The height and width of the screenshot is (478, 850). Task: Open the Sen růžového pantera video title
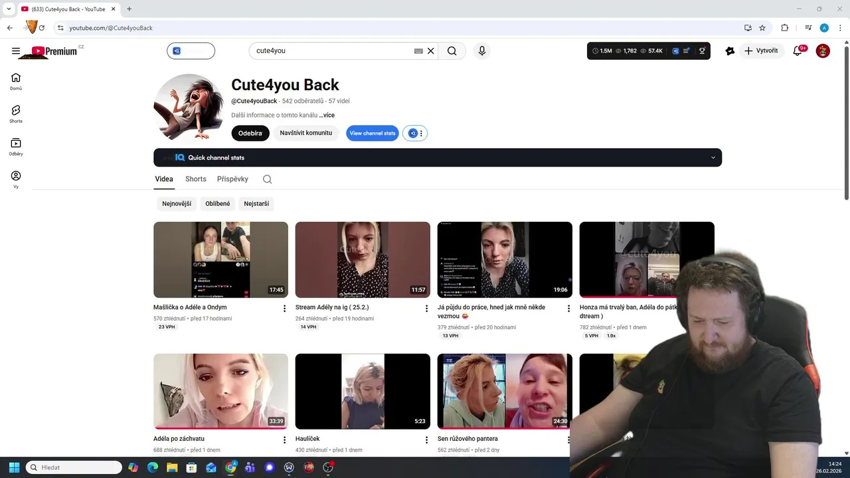(x=467, y=439)
